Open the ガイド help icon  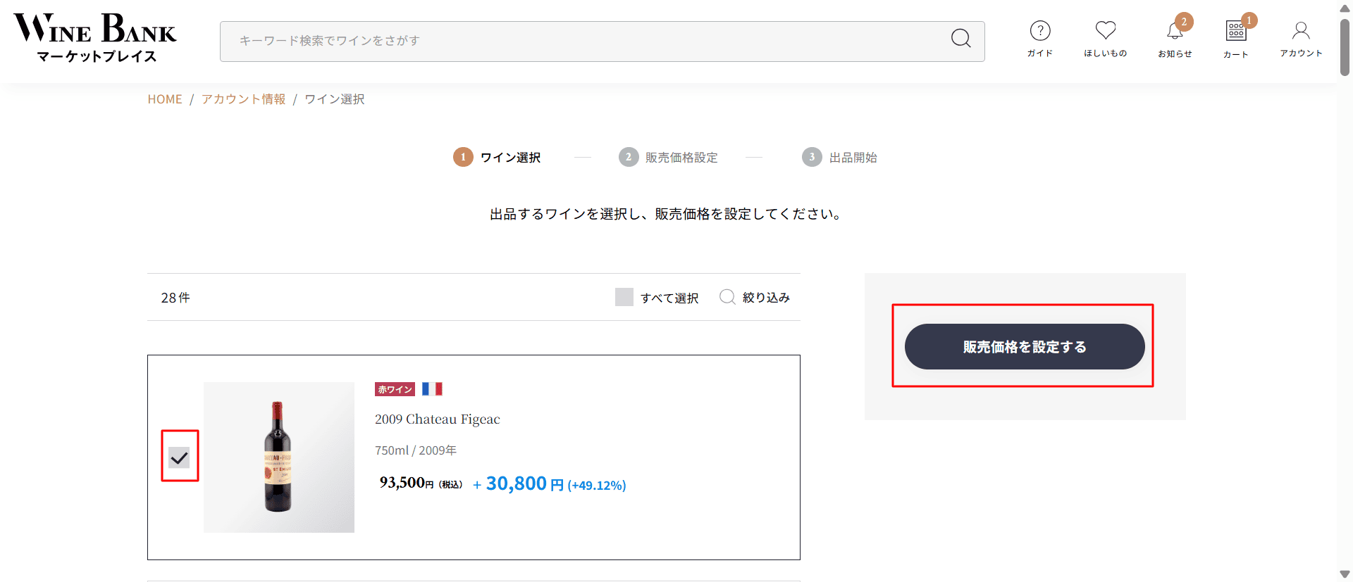point(1040,39)
